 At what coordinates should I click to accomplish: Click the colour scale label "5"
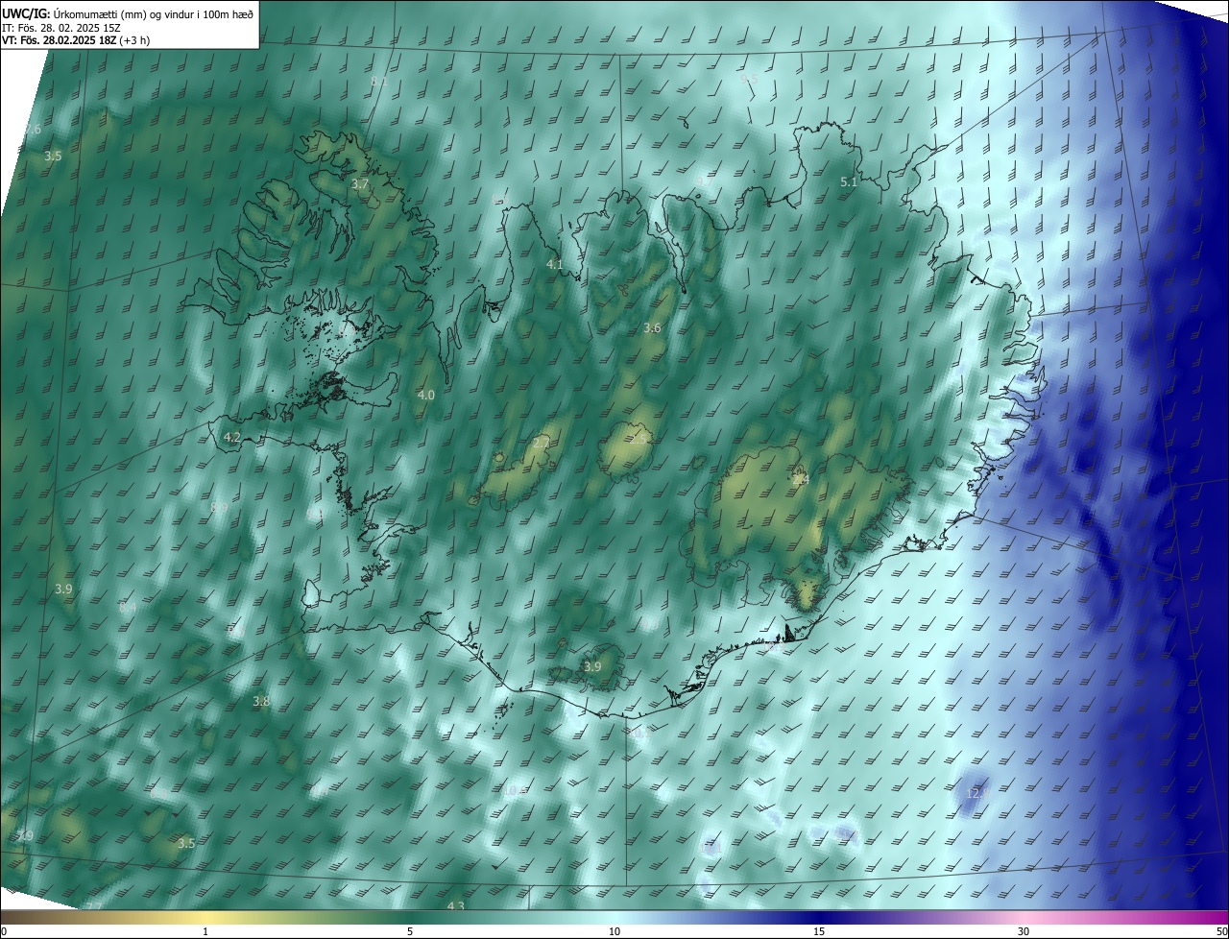tap(410, 931)
